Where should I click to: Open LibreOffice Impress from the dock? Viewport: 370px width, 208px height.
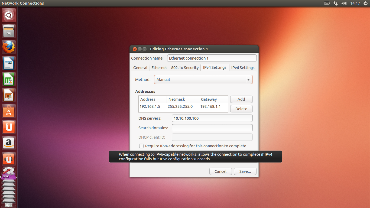click(x=8, y=95)
